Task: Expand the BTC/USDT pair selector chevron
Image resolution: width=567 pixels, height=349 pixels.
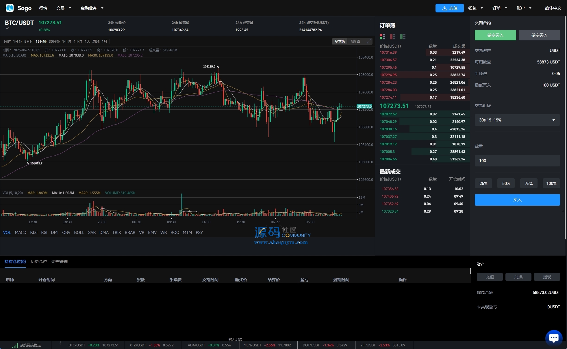Action: coord(7,28)
